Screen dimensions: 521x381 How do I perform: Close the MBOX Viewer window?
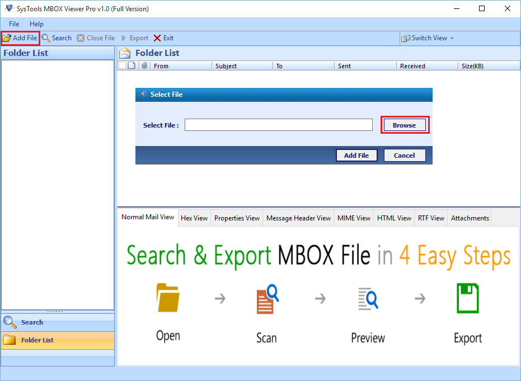pos(508,8)
